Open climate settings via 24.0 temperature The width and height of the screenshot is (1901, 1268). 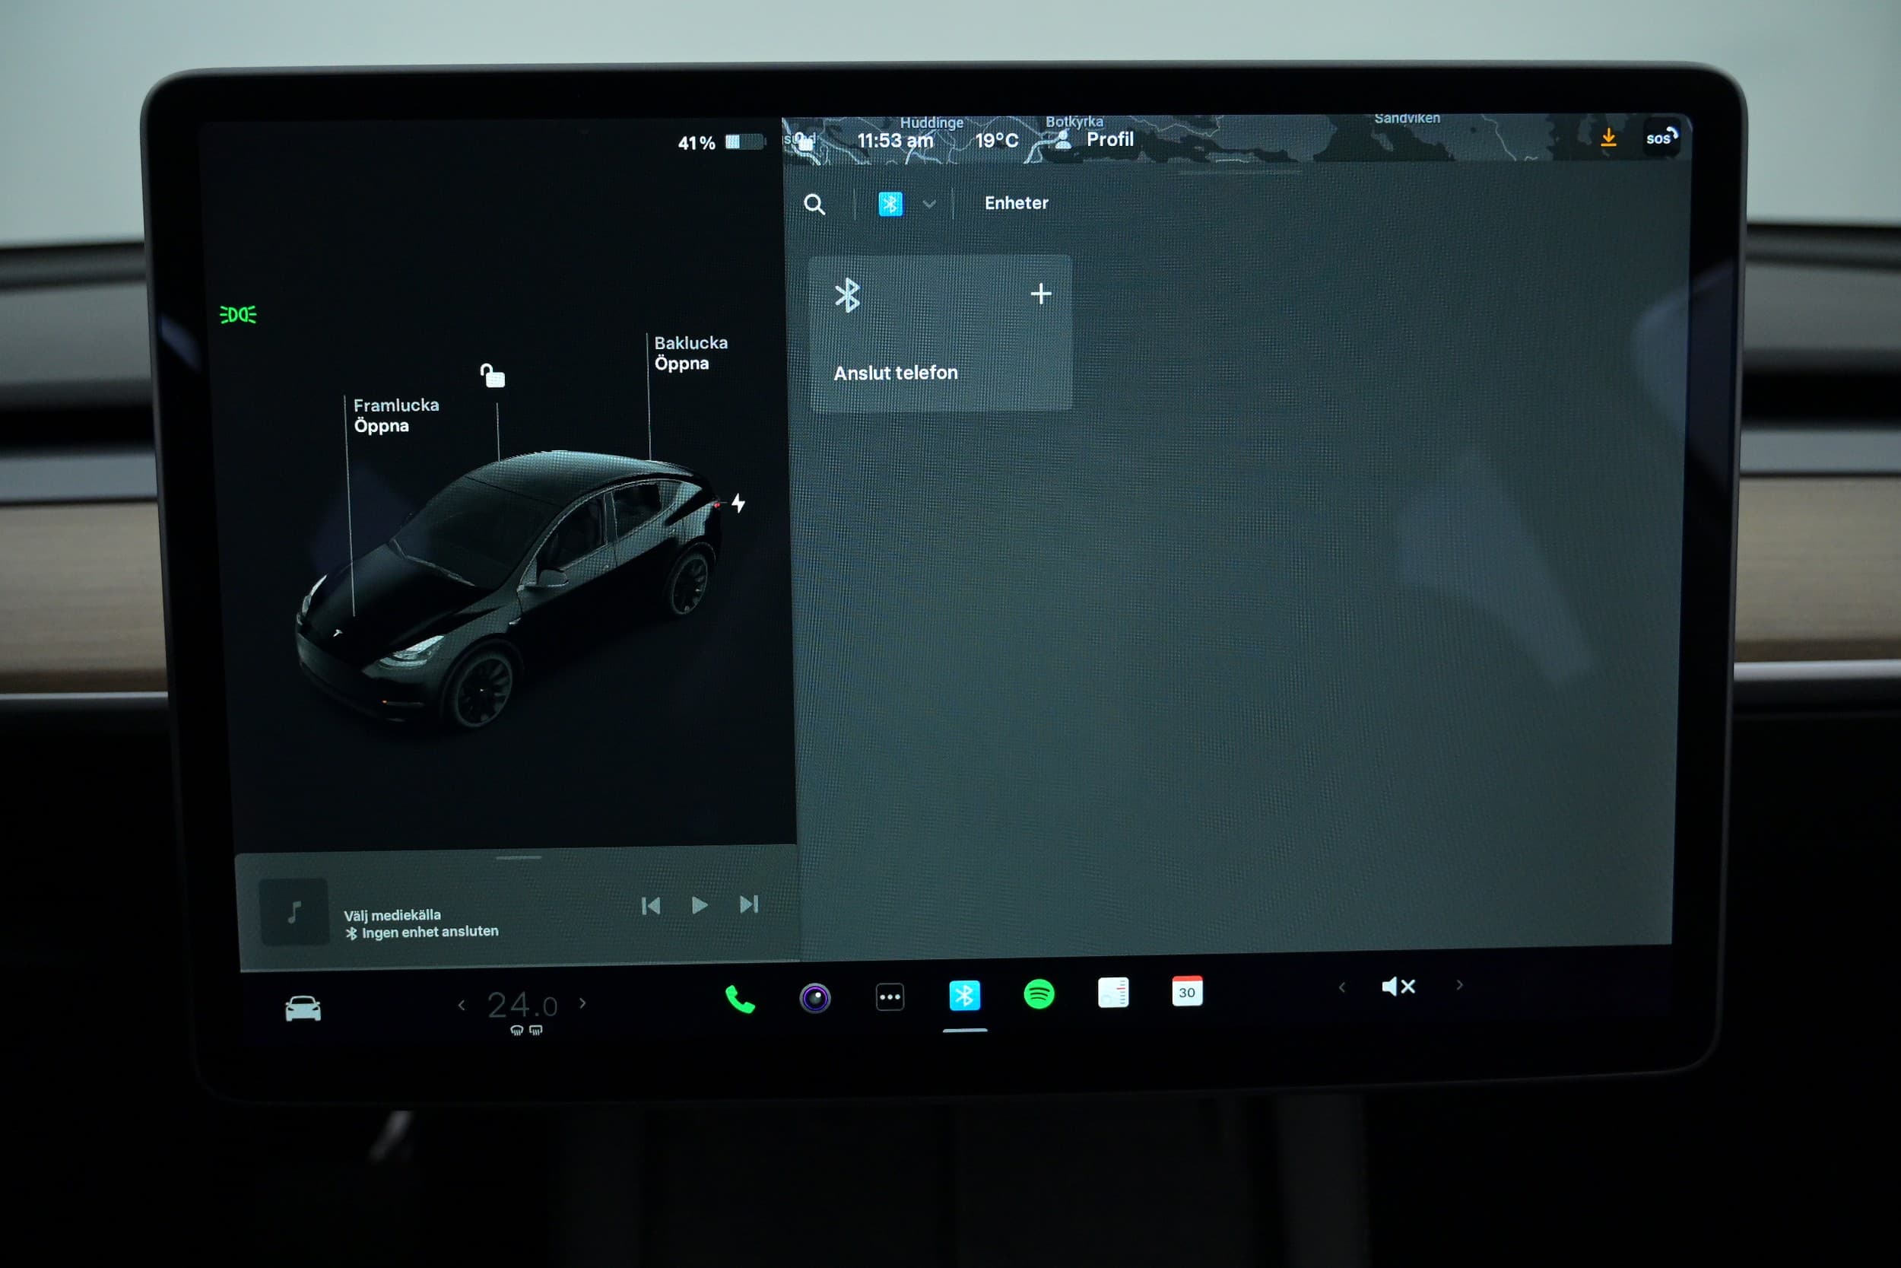point(522,1005)
